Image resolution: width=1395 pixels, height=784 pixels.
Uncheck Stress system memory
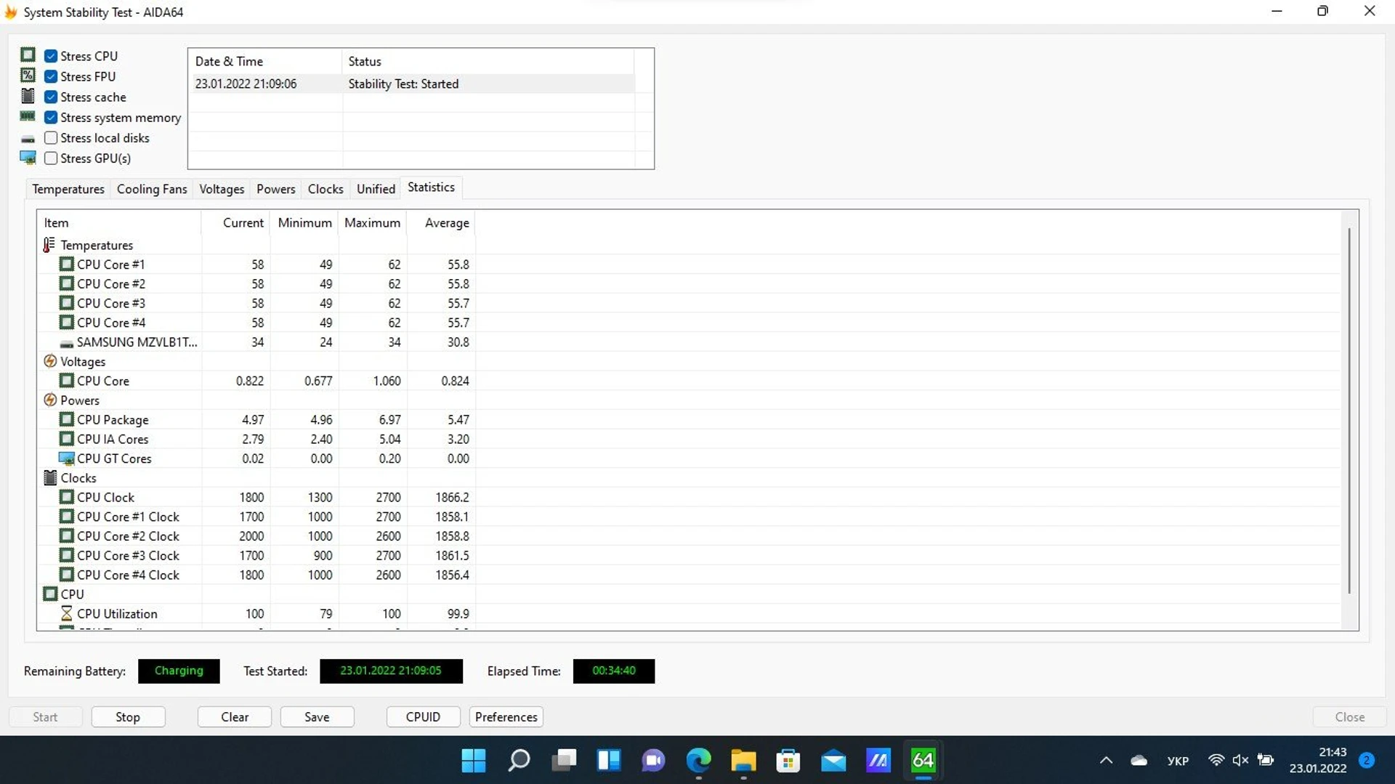[51, 117]
